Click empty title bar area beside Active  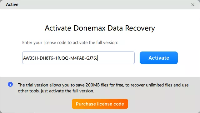102,5
